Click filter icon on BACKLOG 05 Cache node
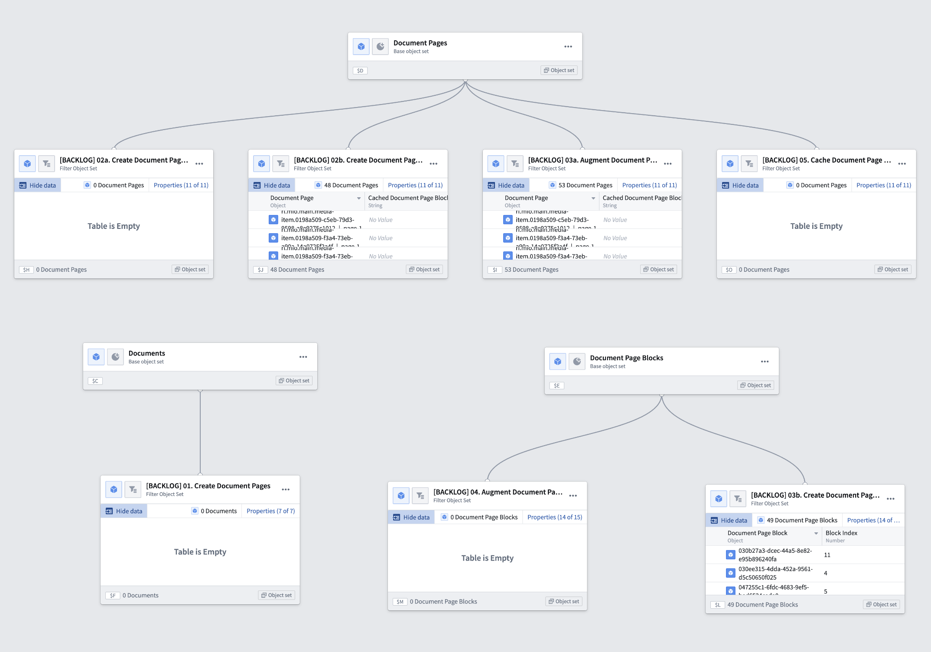 [x=749, y=164]
